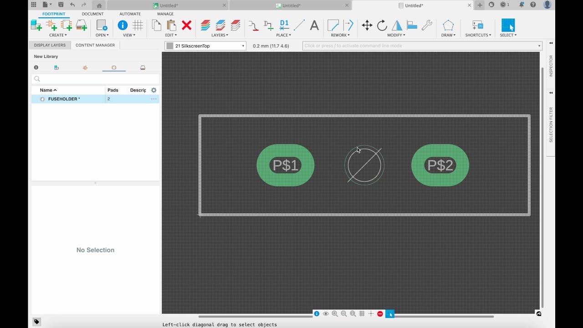Expand the REWORK dropdown menu
583x328 pixels.
[340, 35]
